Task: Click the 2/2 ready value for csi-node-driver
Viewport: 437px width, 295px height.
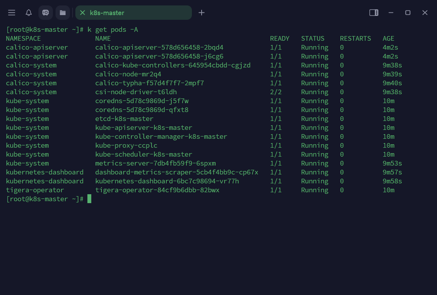Action: click(x=276, y=92)
